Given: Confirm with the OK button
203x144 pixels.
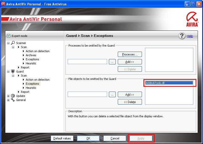Looking at the screenshot, I should click(x=88, y=138).
